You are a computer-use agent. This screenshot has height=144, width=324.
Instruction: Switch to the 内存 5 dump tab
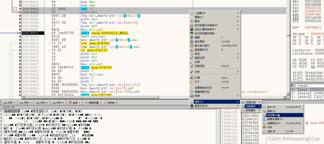point(58,103)
